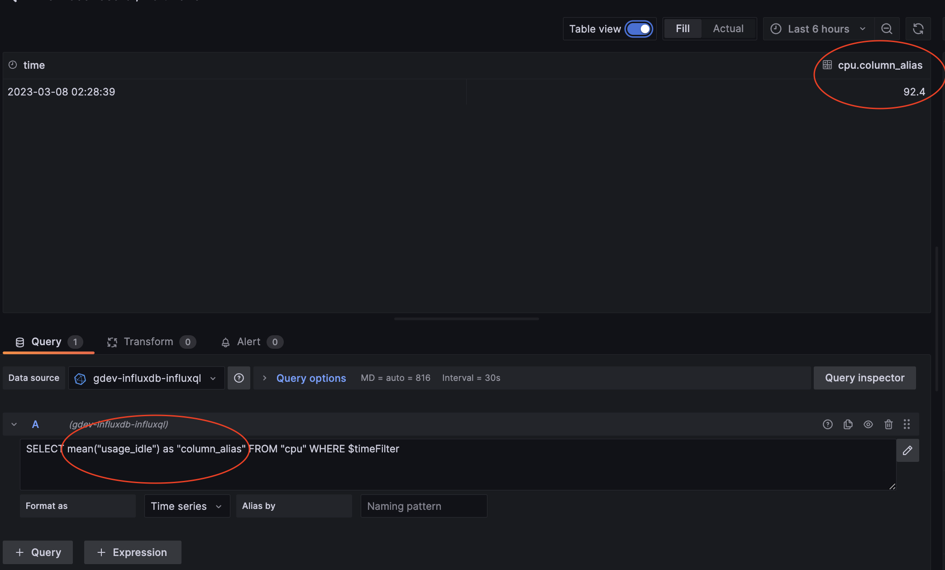Duplicate query A using the copy icon
The width and height of the screenshot is (945, 570).
pos(848,424)
